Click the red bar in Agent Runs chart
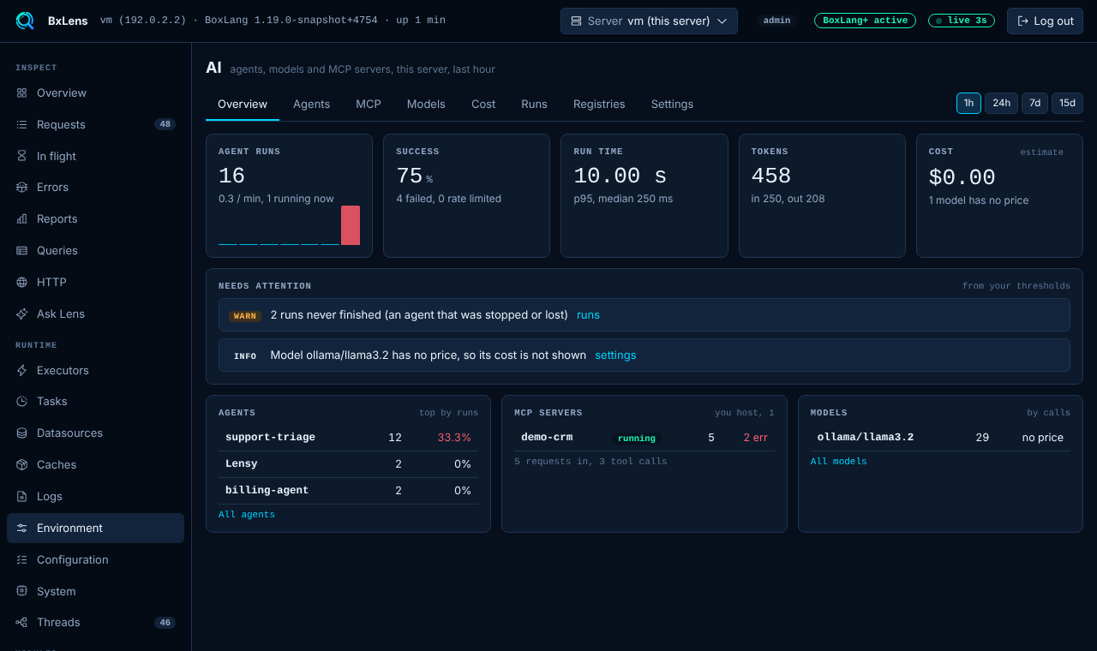The width and height of the screenshot is (1097, 651). (351, 225)
